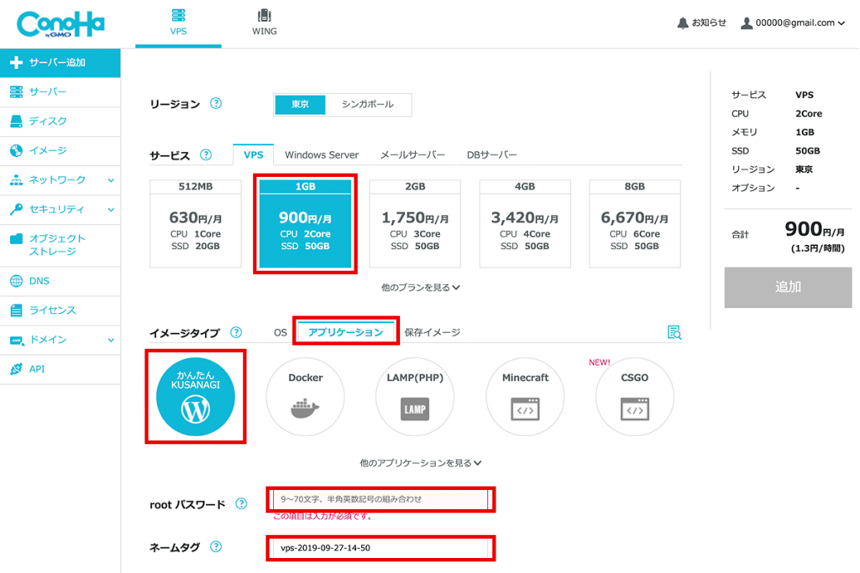Click the ドメイン sidebar icon
The image size is (860, 573).
pyautogui.click(x=17, y=340)
